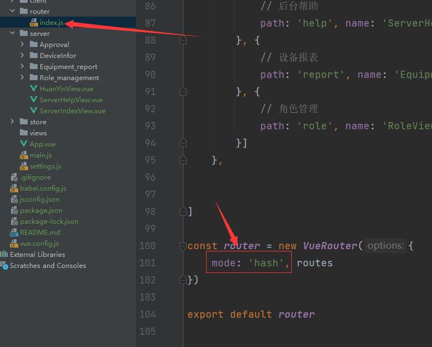Select the ServerHelpView.vue file icon
The image size is (432, 347).
coord(34,99)
